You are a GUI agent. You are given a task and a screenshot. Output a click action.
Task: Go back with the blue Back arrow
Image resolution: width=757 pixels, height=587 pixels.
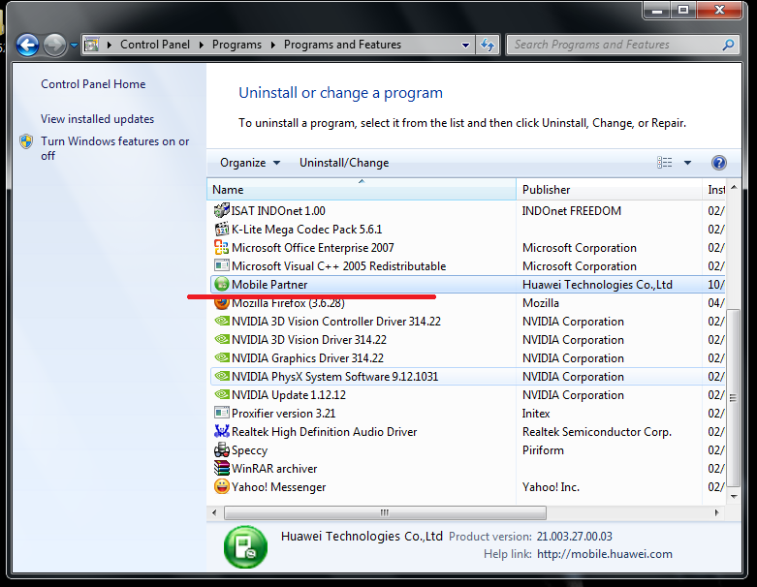coord(27,46)
